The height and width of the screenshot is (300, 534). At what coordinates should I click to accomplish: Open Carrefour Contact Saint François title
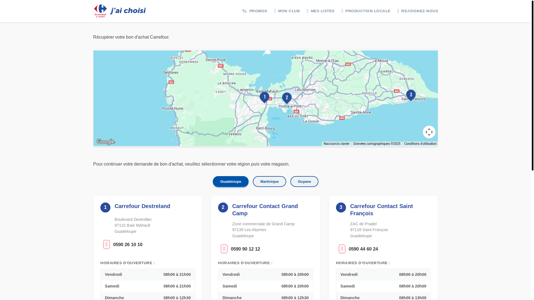[x=382, y=210]
